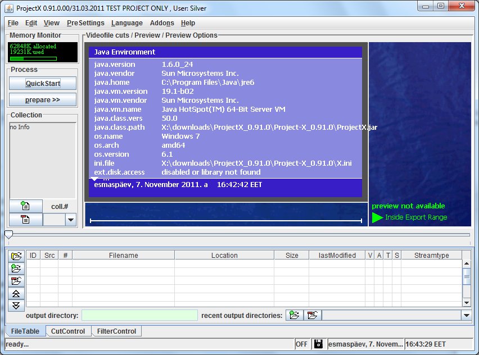Viewport: 479px width, 355px height.
Task: Maximize the ProjectX window
Action: pos(441,6)
